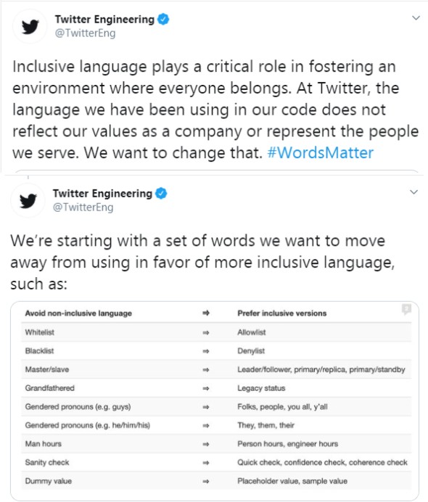The height and width of the screenshot is (502, 428).
Task: Expand the second tweet's options chevron
Action: pos(414,192)
